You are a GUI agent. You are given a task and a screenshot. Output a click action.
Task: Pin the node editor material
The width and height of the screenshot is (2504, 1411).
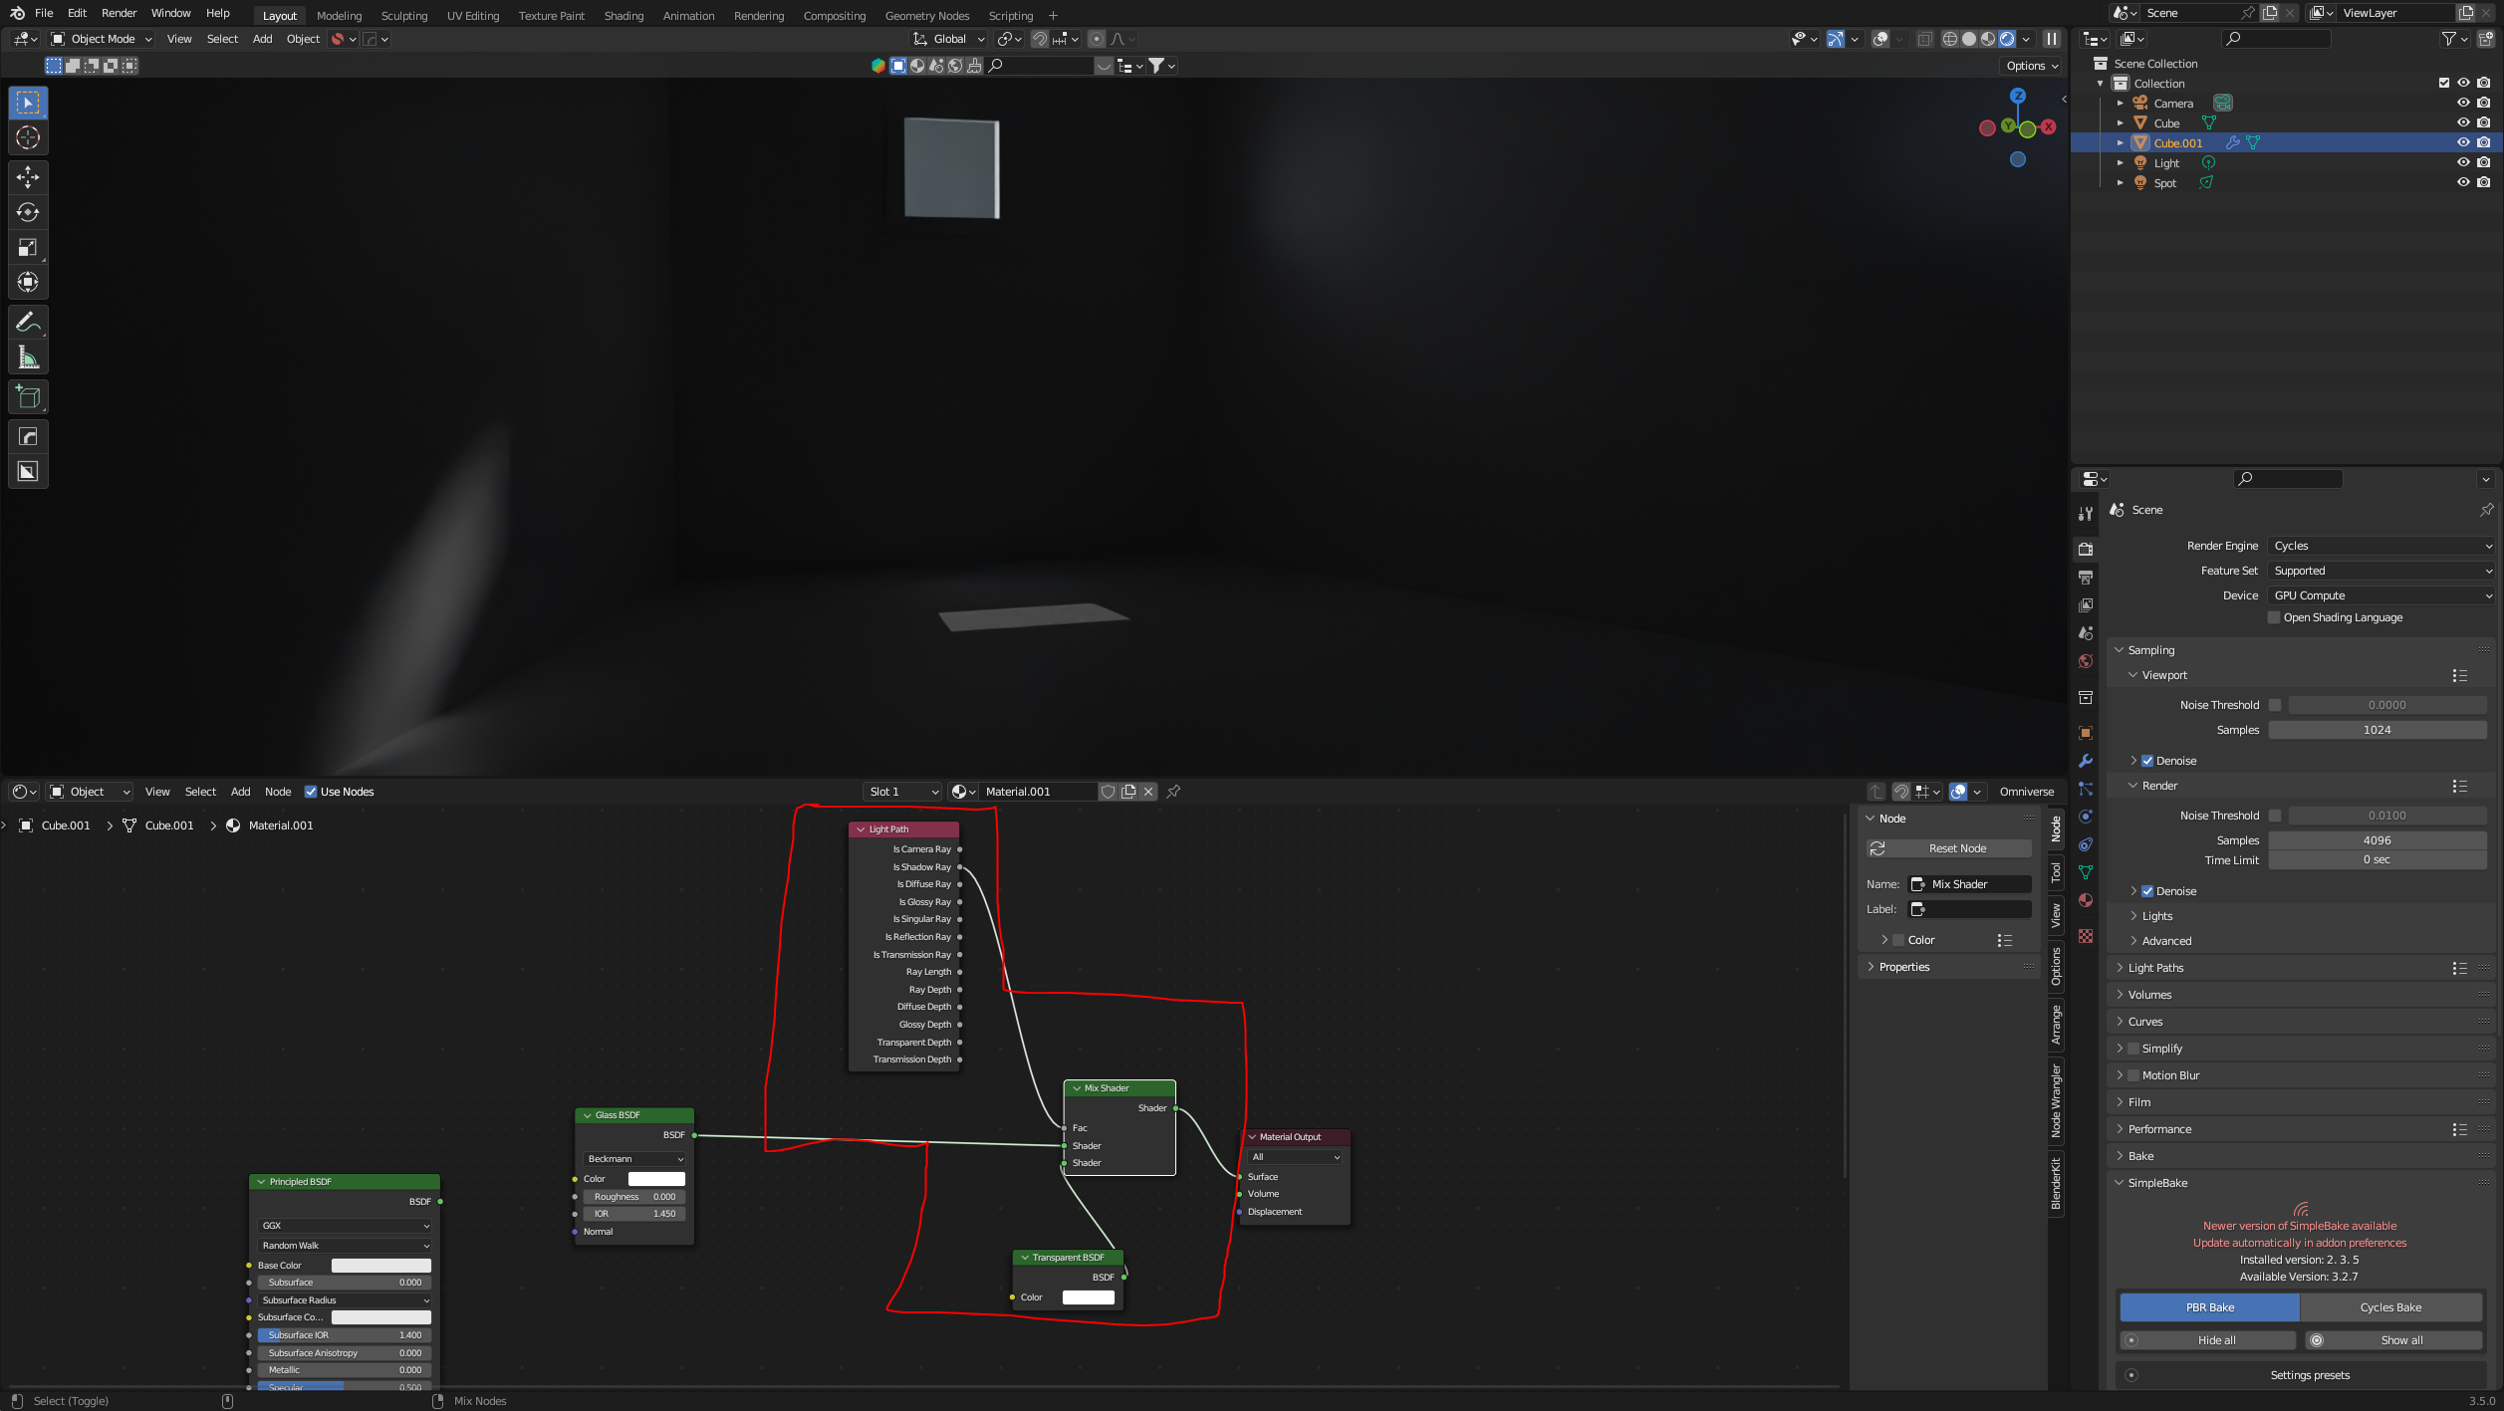(1173, 792)
